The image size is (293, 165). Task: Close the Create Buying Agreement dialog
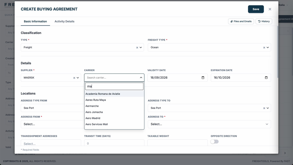coord(270,9)
